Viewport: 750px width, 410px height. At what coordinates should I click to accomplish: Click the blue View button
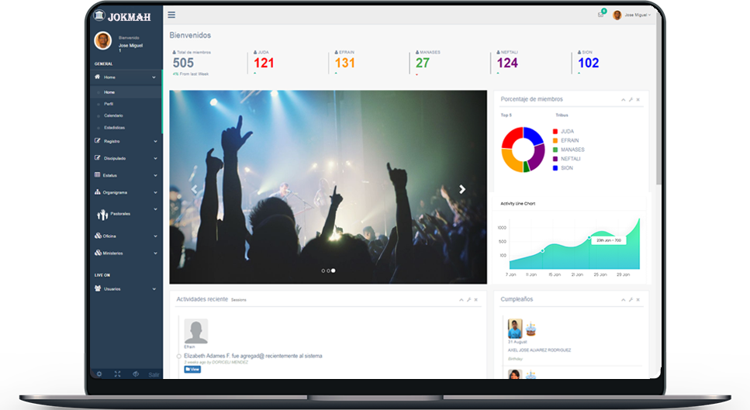[192, 370]
